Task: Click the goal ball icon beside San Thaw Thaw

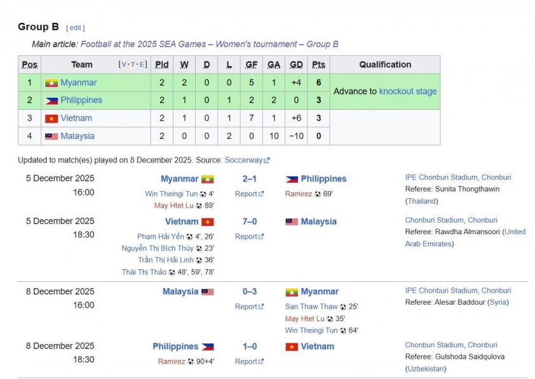Action: click(343, 307)
